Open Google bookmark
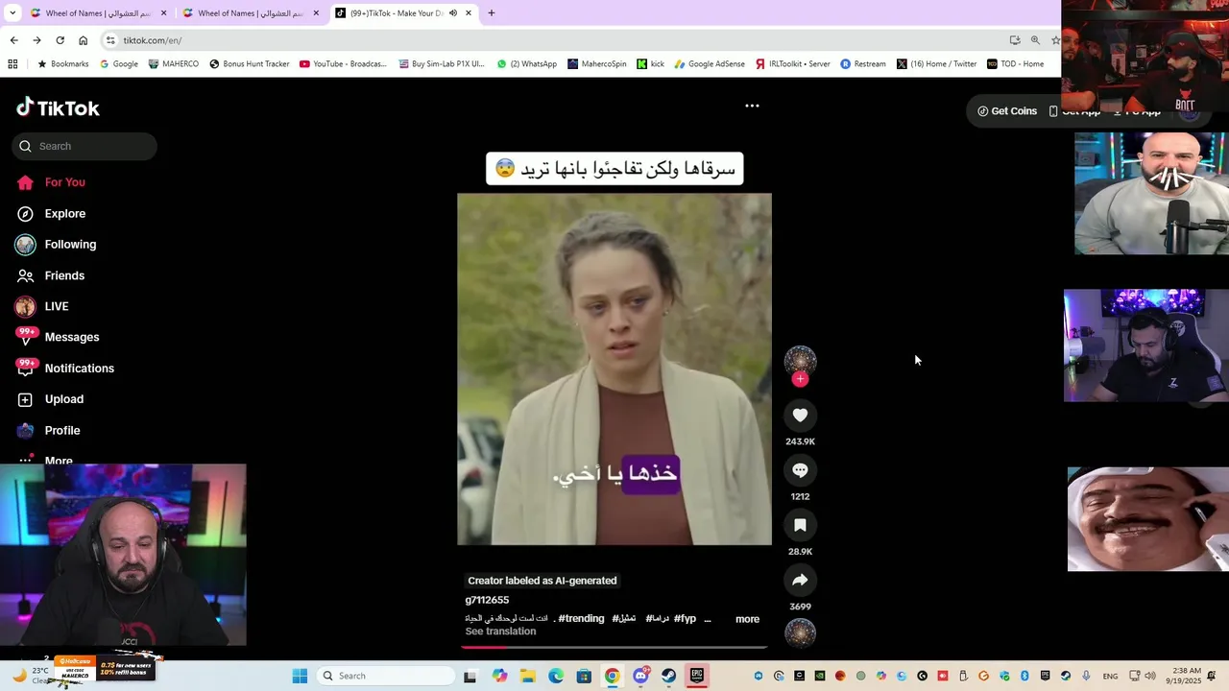Viewport: 1229px width, 691px height. tap(118, 64)
